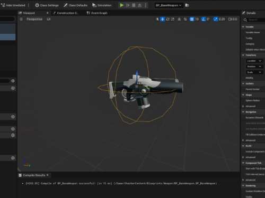
Task: Switch to the Construction Script tab
Action: click(x=65, y=13)
